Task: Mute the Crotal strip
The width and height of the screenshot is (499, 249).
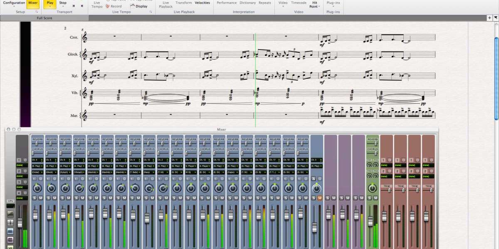Action: coord(40,198)
